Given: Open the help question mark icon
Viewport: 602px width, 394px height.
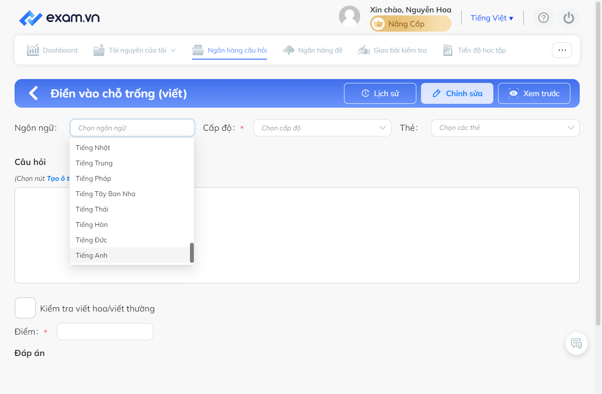Looking at the screenshot, I should pos(543,18).
